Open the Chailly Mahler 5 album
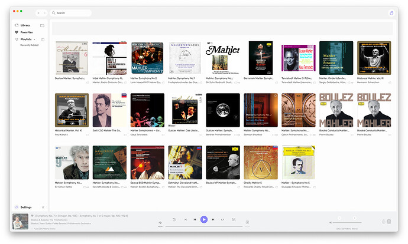 [x=260, y=163]
